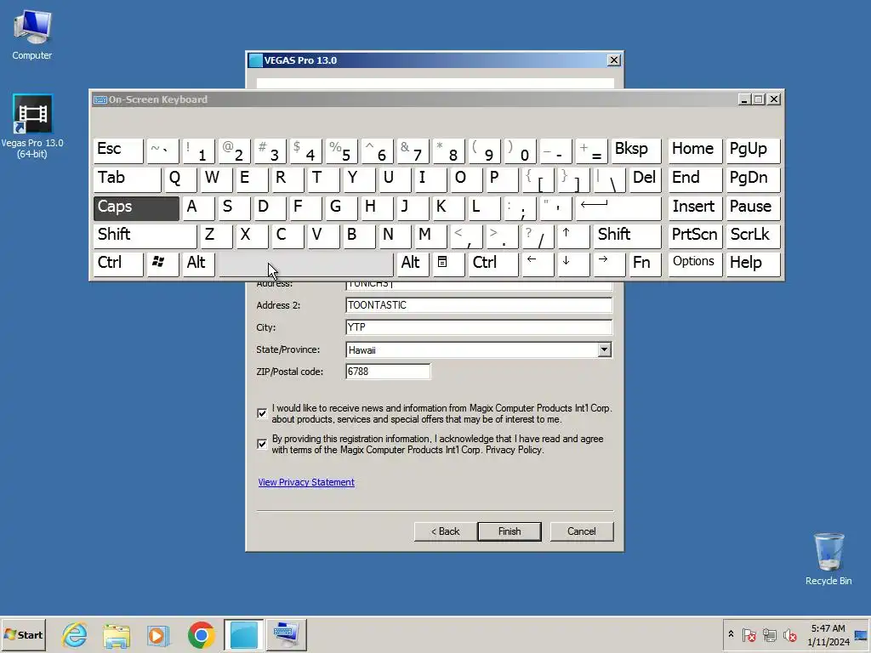Screen dimensions: 871x653
Task: Open Windows Explorer folder in taskbar
Action: (116, 634)
